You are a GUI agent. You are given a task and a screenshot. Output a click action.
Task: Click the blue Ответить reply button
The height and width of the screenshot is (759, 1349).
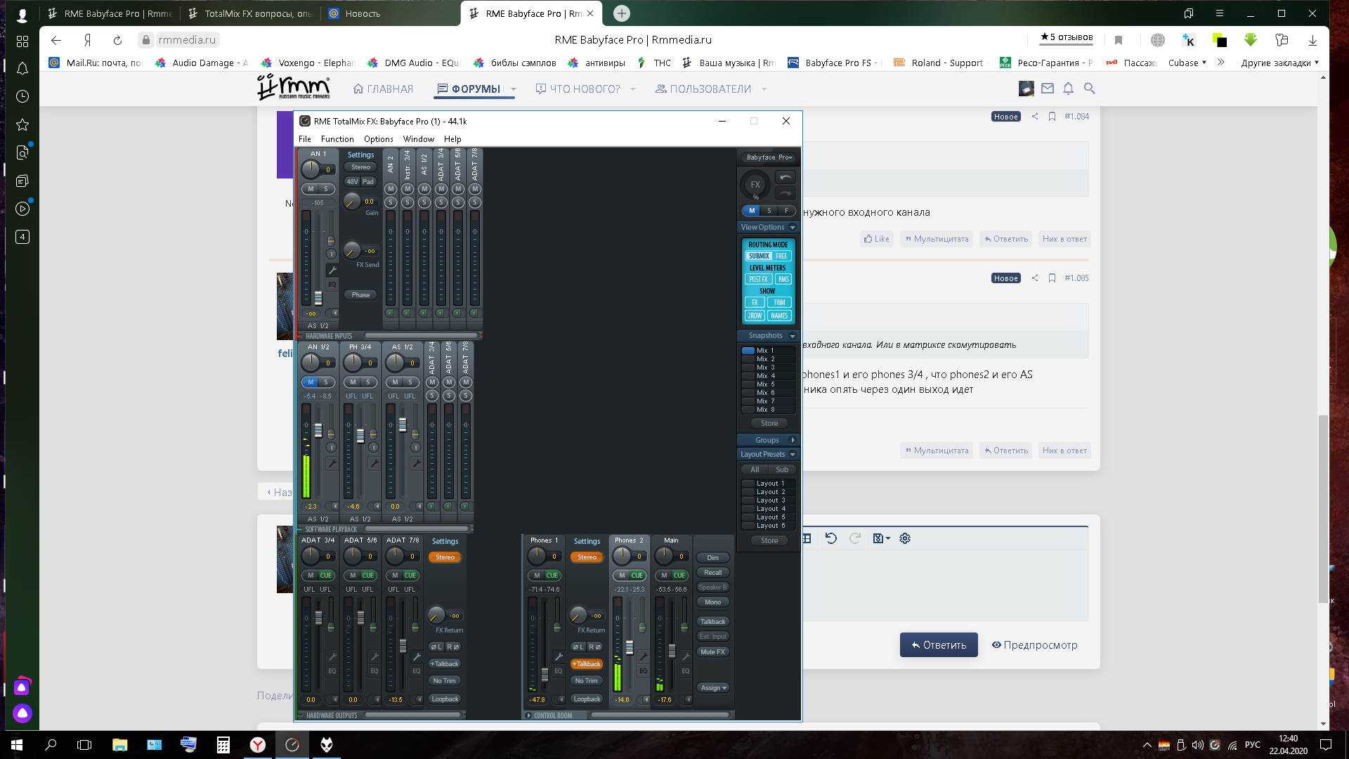point(939,645)
